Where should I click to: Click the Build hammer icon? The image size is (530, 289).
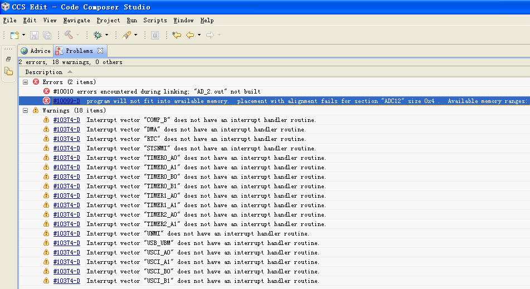coord(68,35)
